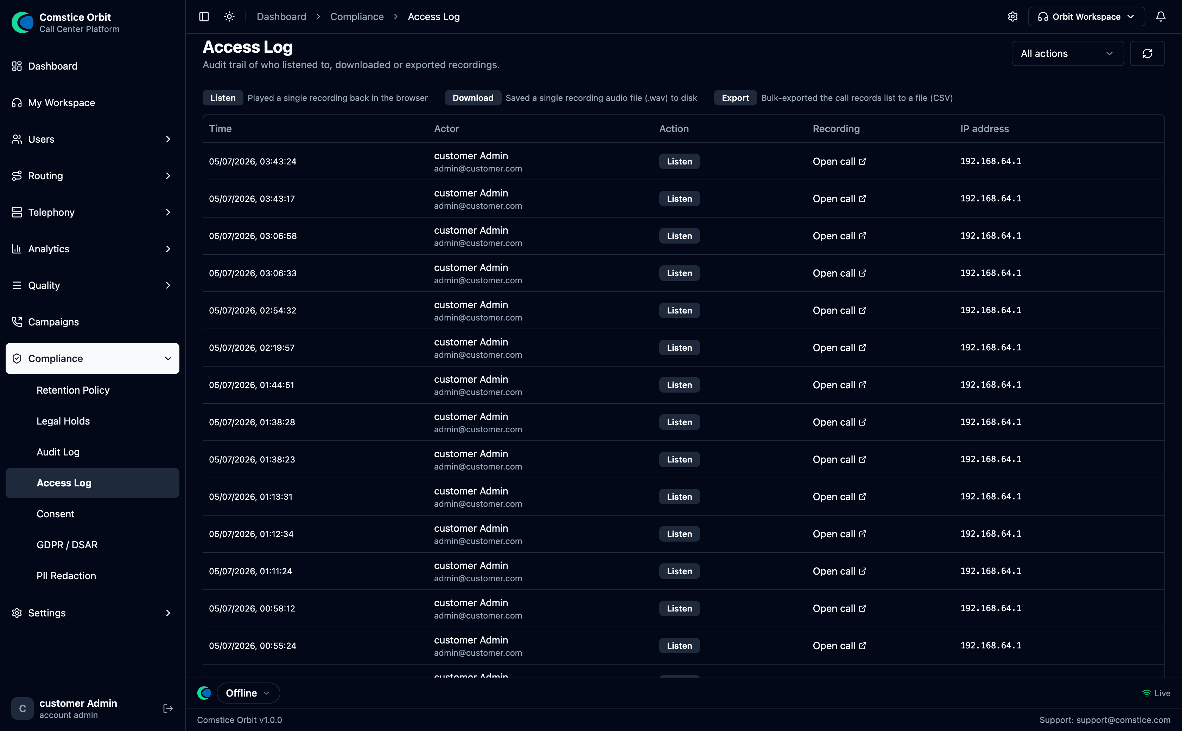Click the sign out icon
This screenshot has height=731, width=1182.
168,708
